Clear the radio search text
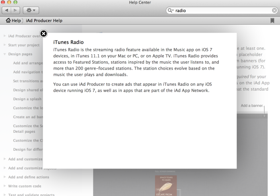280x196 pixels. coord(274,10)
